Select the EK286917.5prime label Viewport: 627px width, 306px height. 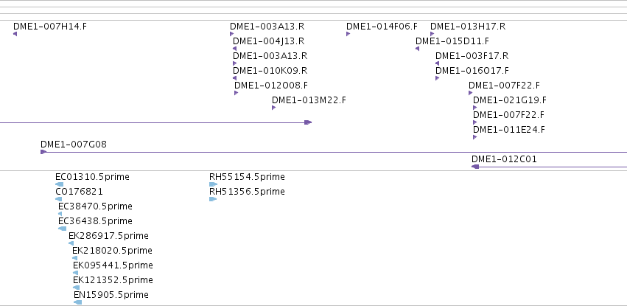108,237
